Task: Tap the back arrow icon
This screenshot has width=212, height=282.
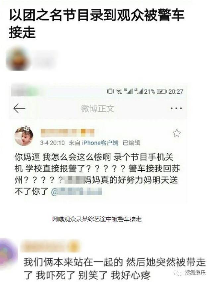Action: point(19,108)
